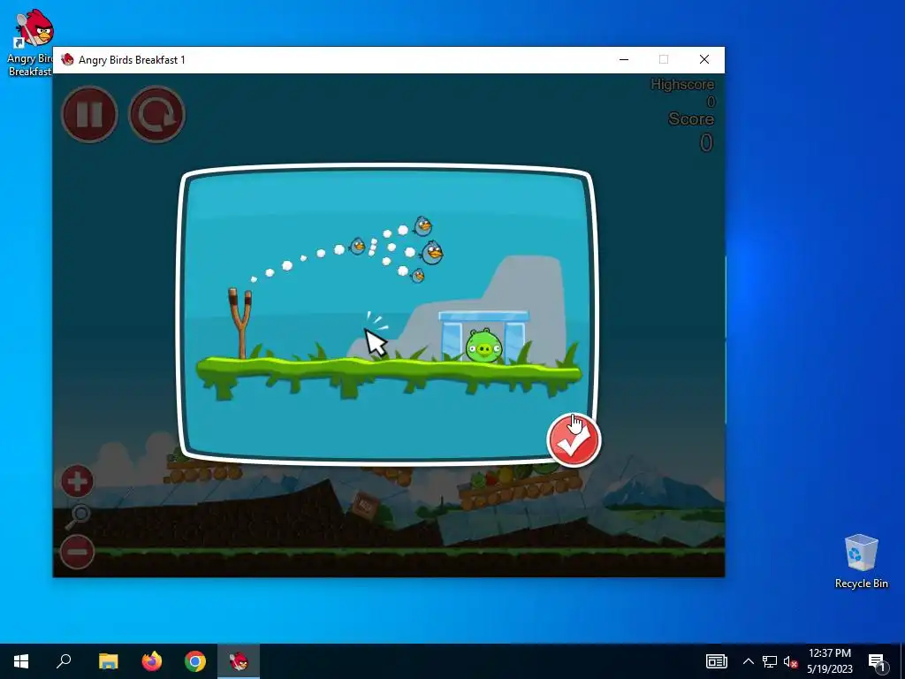Click the Highscore label
The height and width of the screenshot is (679, 905).
pyautogui.click(x=682, y=84)
